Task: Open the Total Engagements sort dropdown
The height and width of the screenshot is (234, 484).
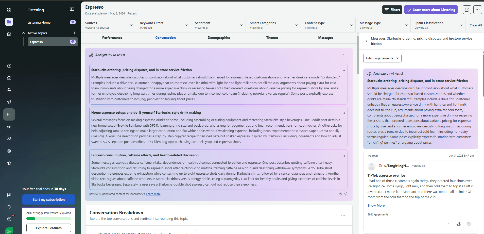Action: pyautogui.click(x=382, y=58)
